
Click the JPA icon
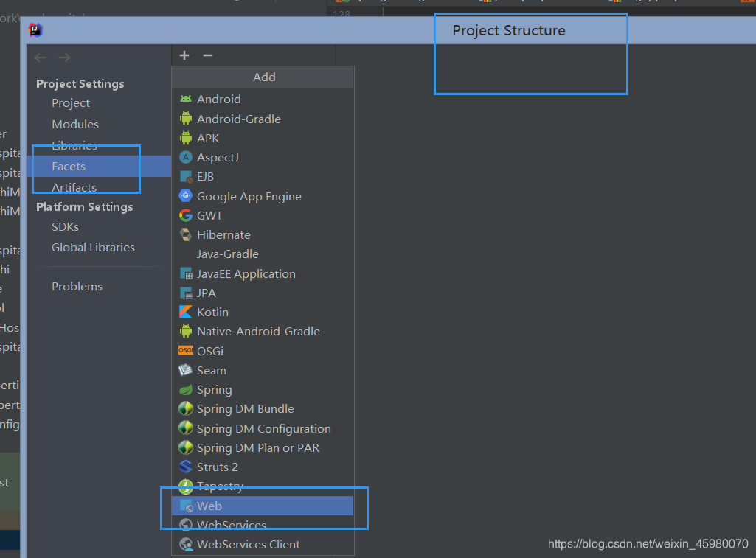click(186, 293)
